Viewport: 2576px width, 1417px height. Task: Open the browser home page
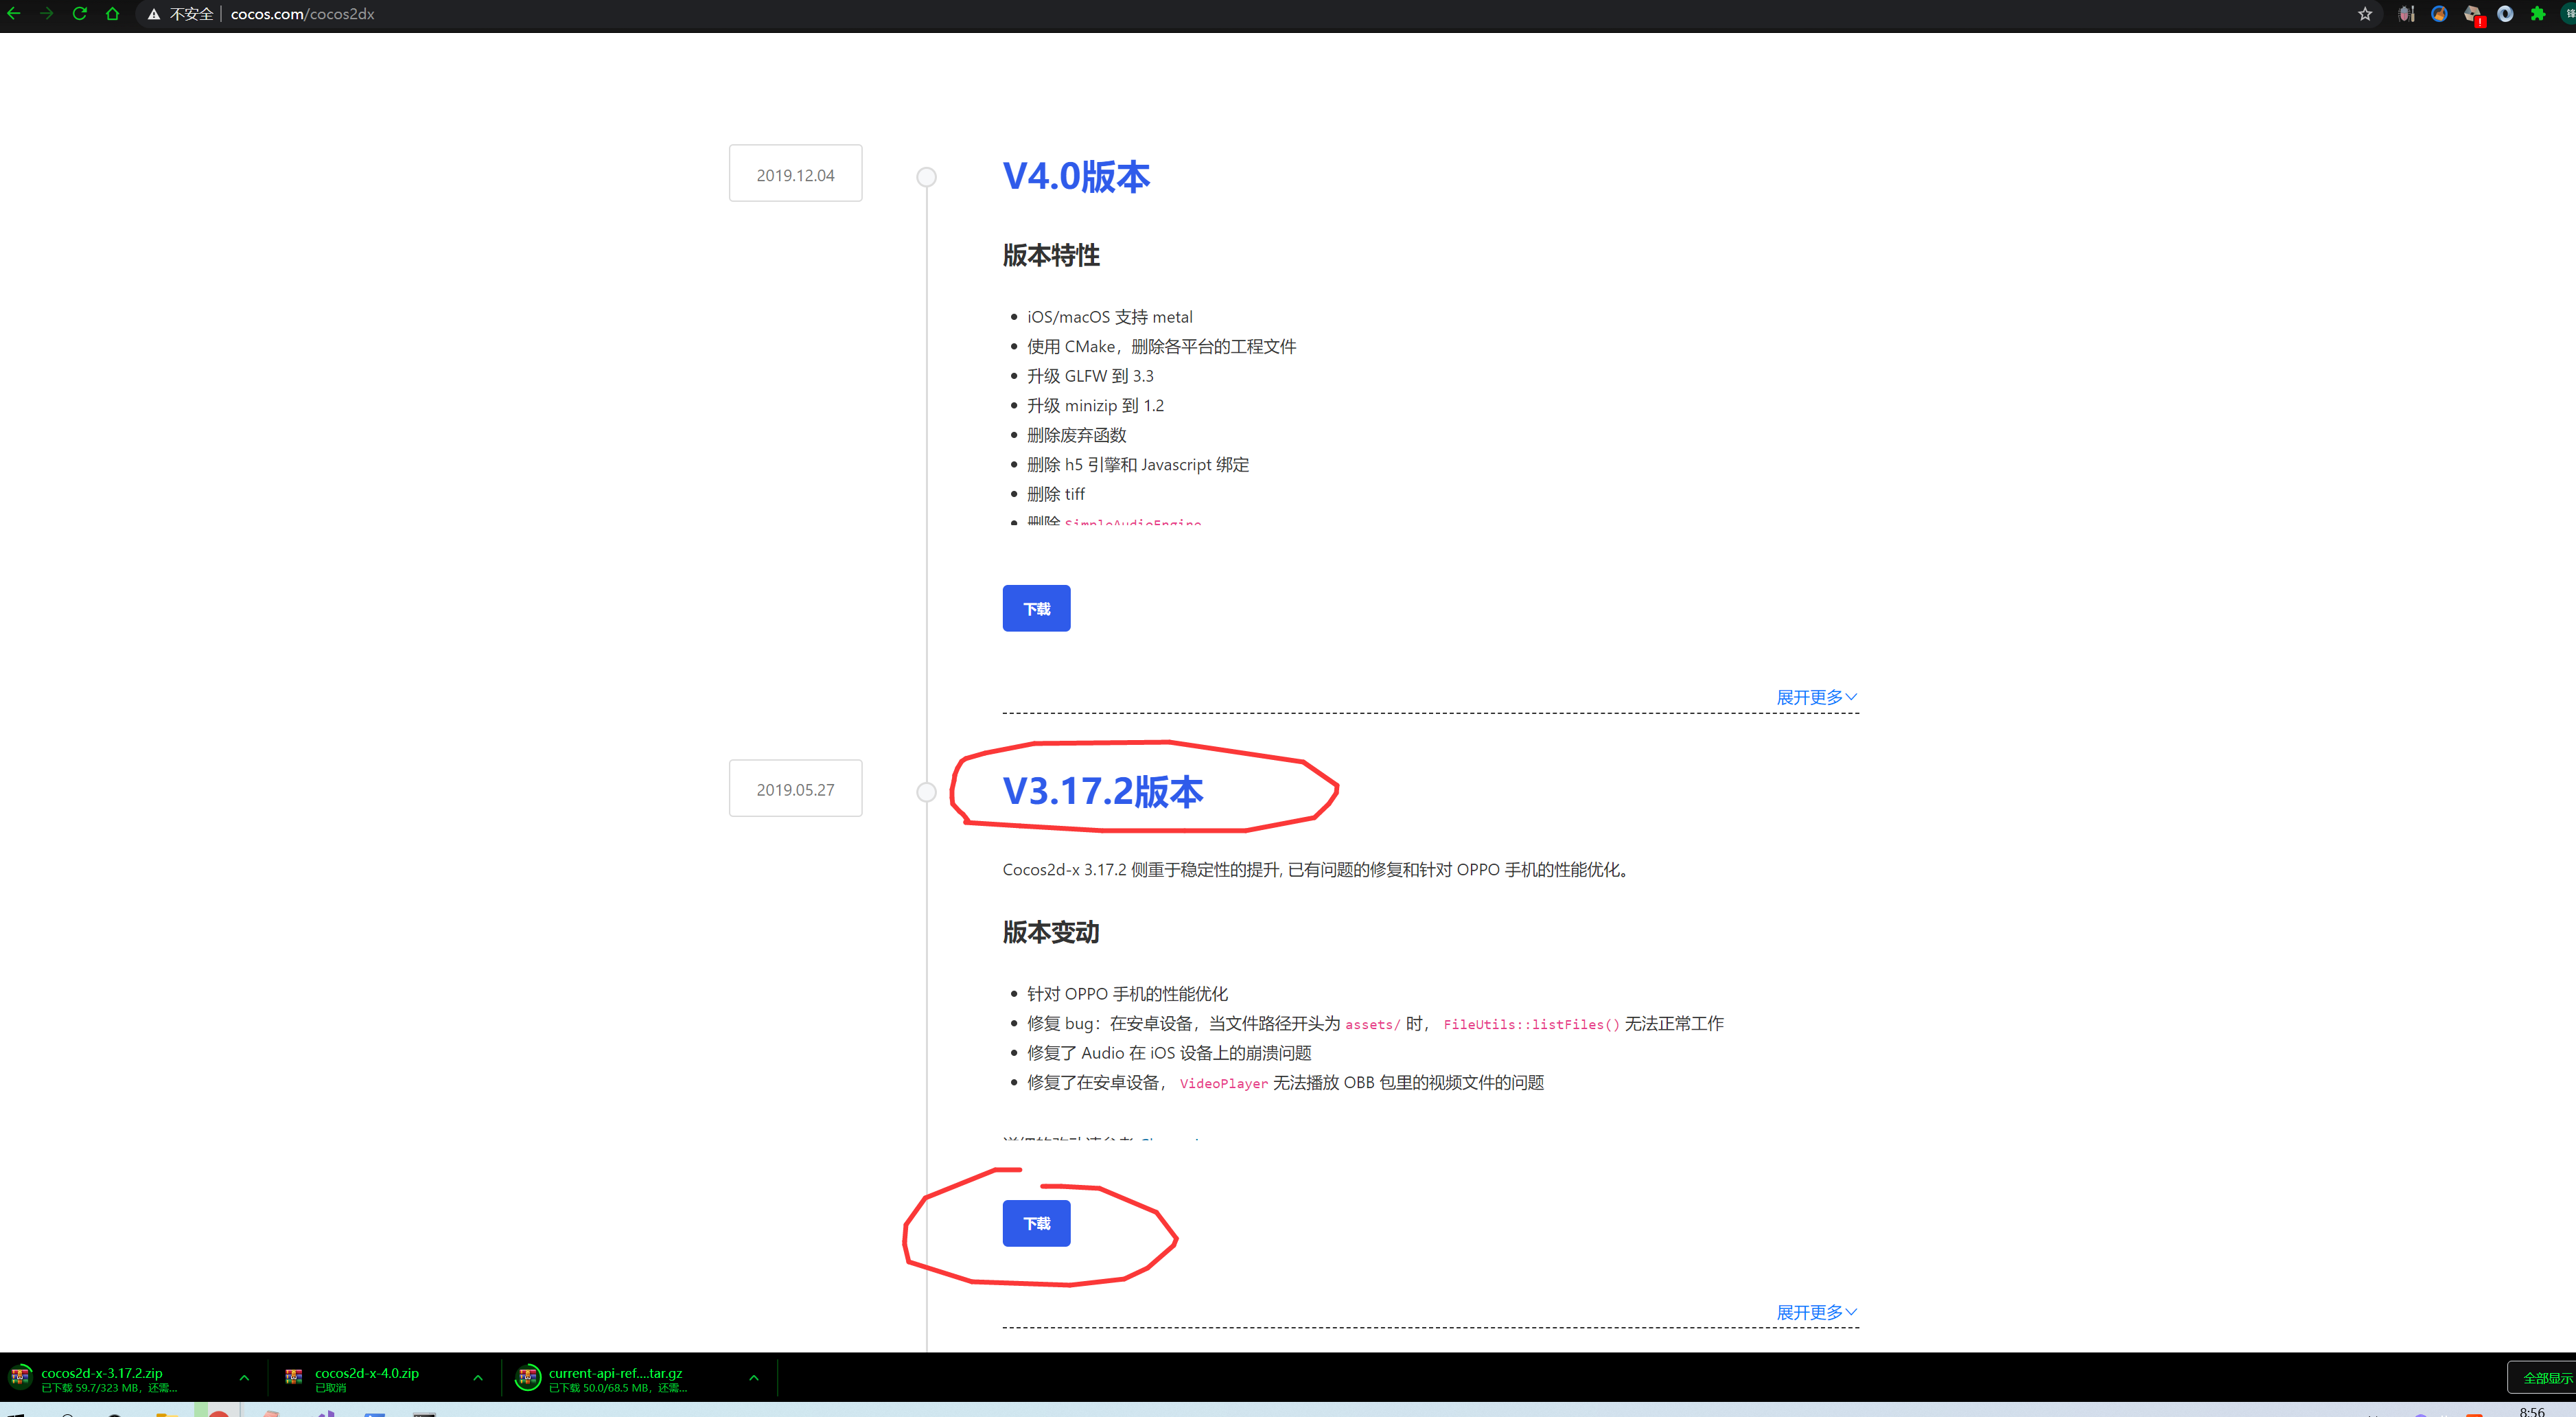click(112, 14)
